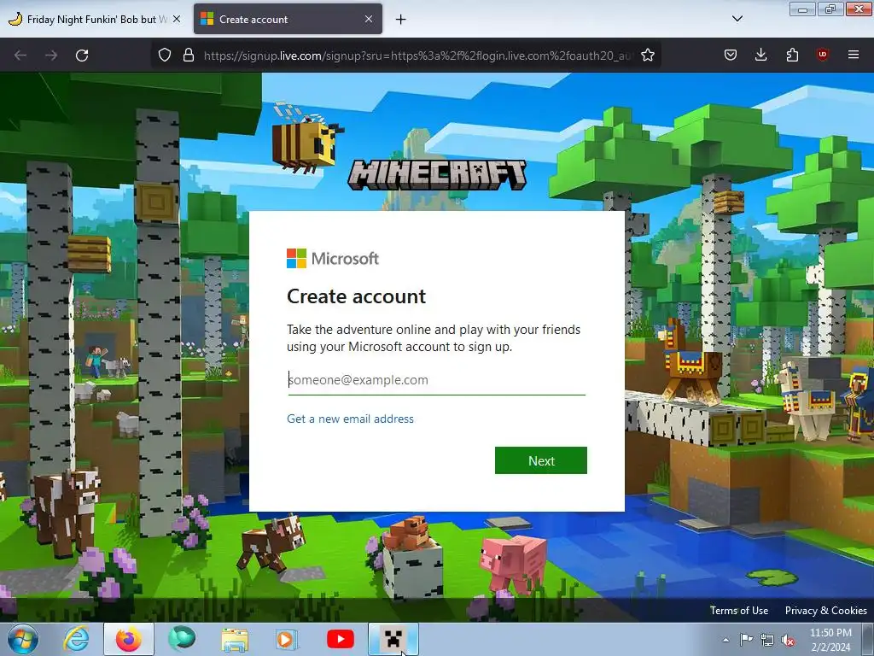Open Windows Explorer folder in taskbar

(x=235, y=640)
